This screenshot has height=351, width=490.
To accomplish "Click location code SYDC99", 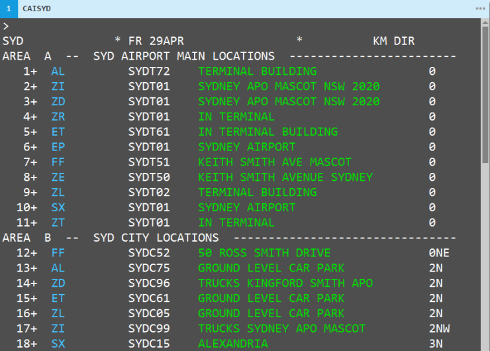I will pos(149,328).
